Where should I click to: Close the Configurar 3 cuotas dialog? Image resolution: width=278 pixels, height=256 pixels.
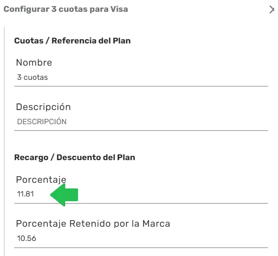coord(272,9)
